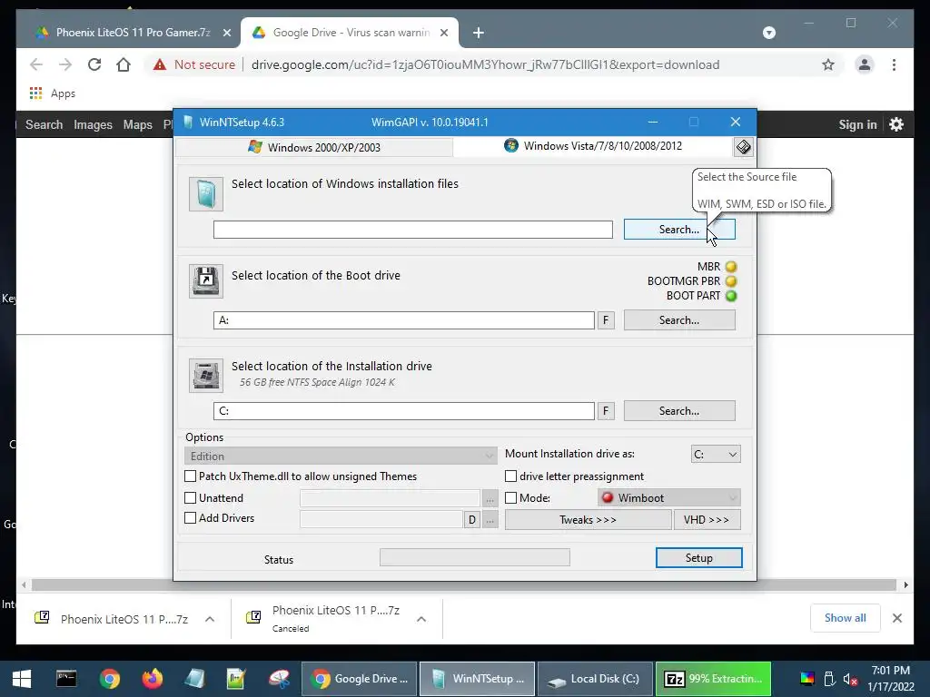Click the USB safely remove tray icon
930x697 pixels.
click(x=829, y=679)
